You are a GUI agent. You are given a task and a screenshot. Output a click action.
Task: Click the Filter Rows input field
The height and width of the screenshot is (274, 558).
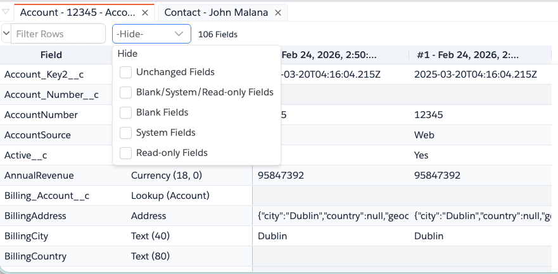[58, 34]
